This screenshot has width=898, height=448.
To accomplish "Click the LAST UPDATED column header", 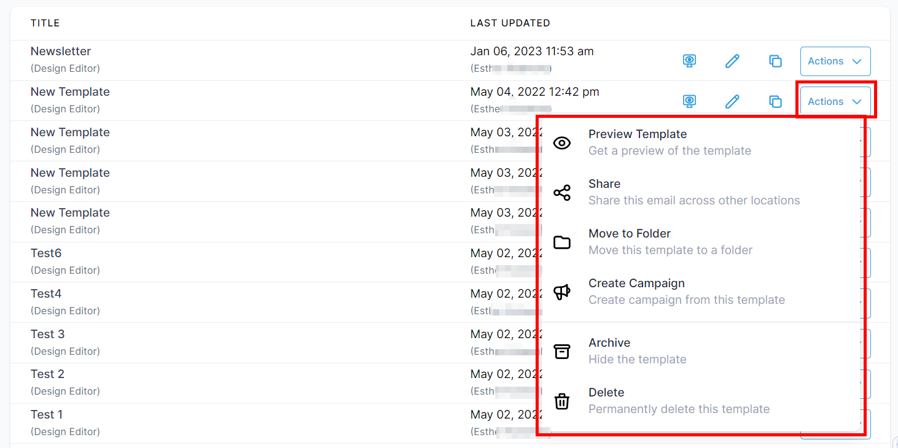I will [x=510, y=23].
